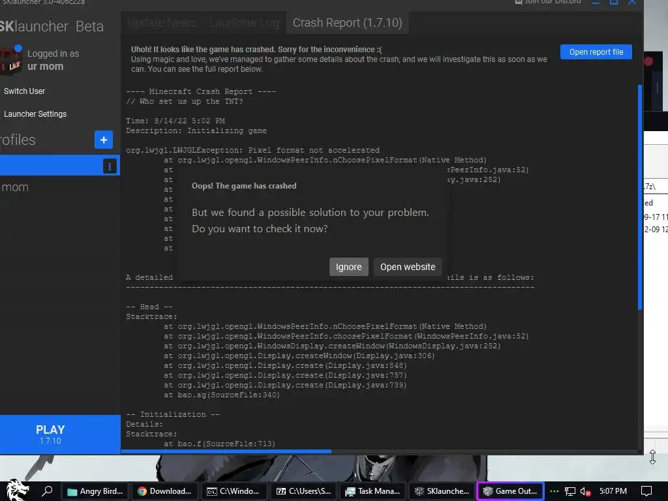Open the clock showing 5:07 PM

pyautogui.click(x=613, y=491)
